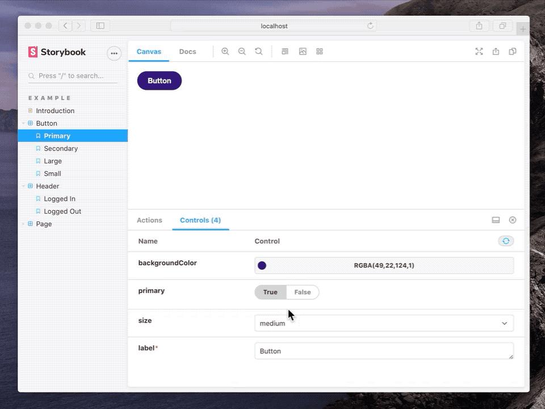Reset the canvas zoom level
545x409 pixels.
259,51
